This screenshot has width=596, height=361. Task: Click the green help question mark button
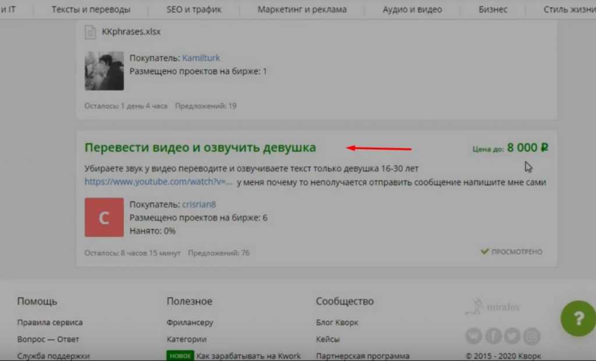(x=577, y=319)
